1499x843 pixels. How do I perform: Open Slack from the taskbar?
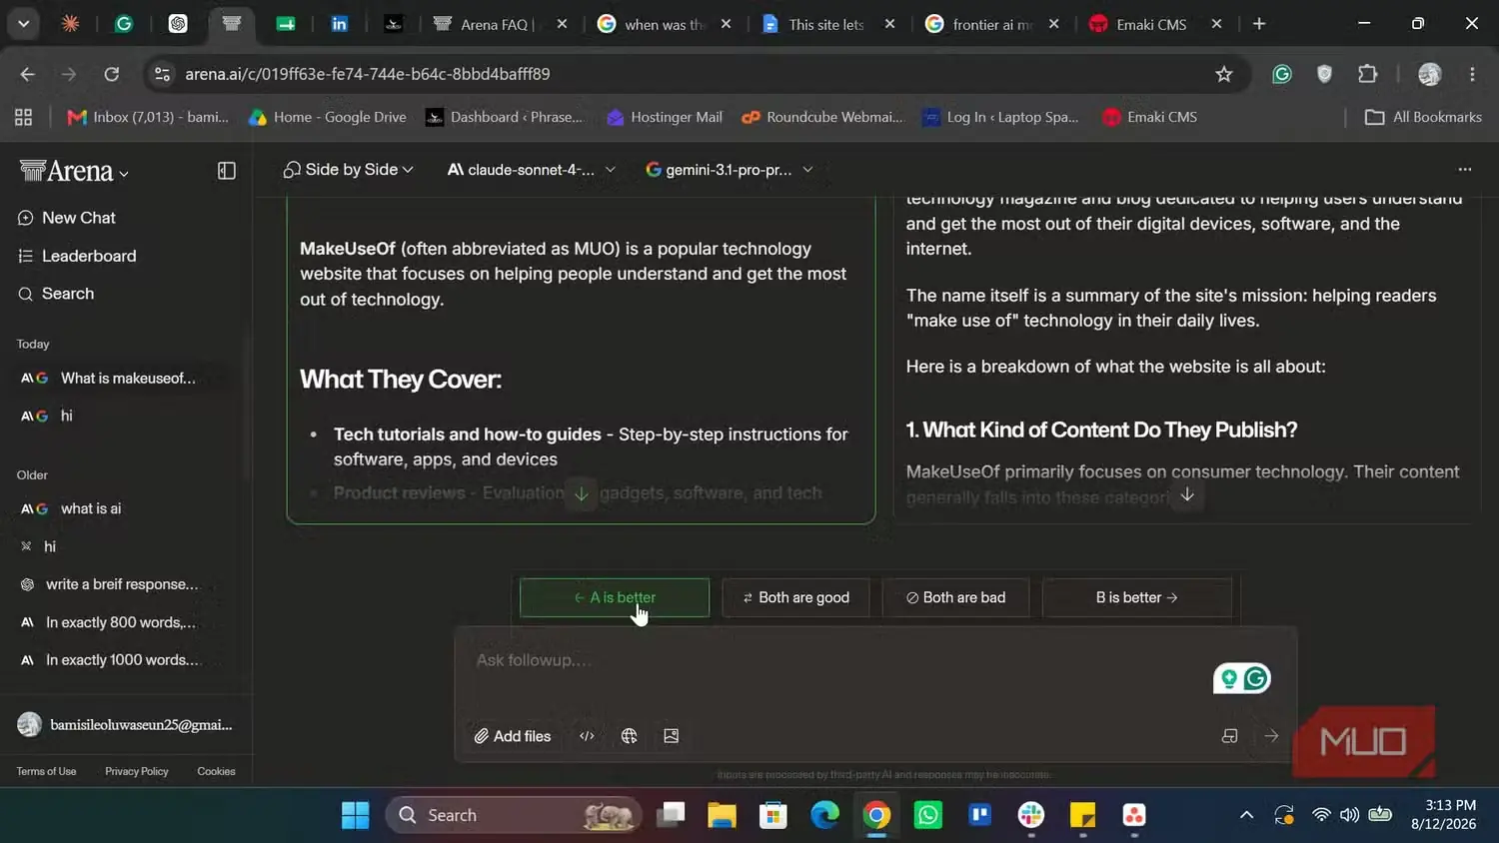[1031, 815]
